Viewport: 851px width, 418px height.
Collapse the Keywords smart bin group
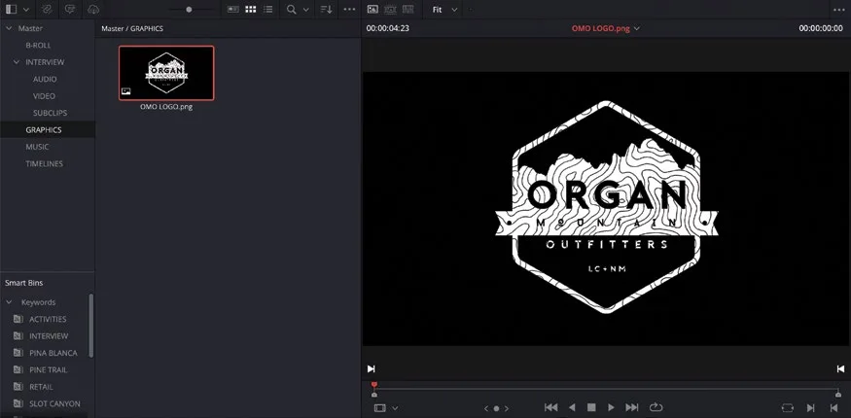click(9, 302)
